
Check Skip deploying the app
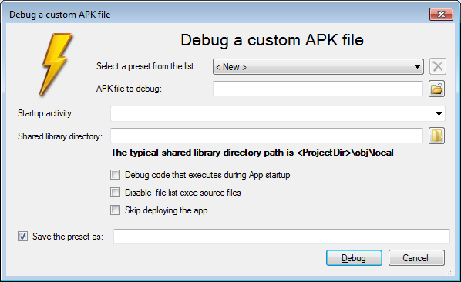pos(116,210)
